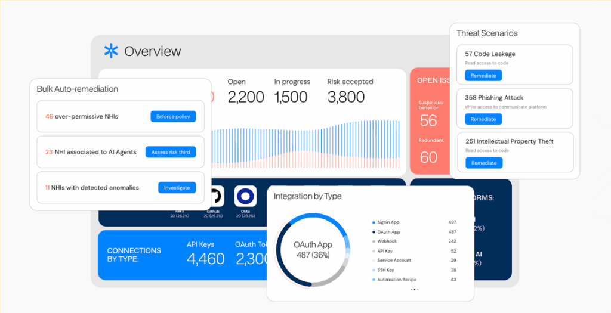Image resolution: width=611 pixels, height=313 pixels.
Task: Click the 43 count for Automation Recipe
Action: click(453, 280)
